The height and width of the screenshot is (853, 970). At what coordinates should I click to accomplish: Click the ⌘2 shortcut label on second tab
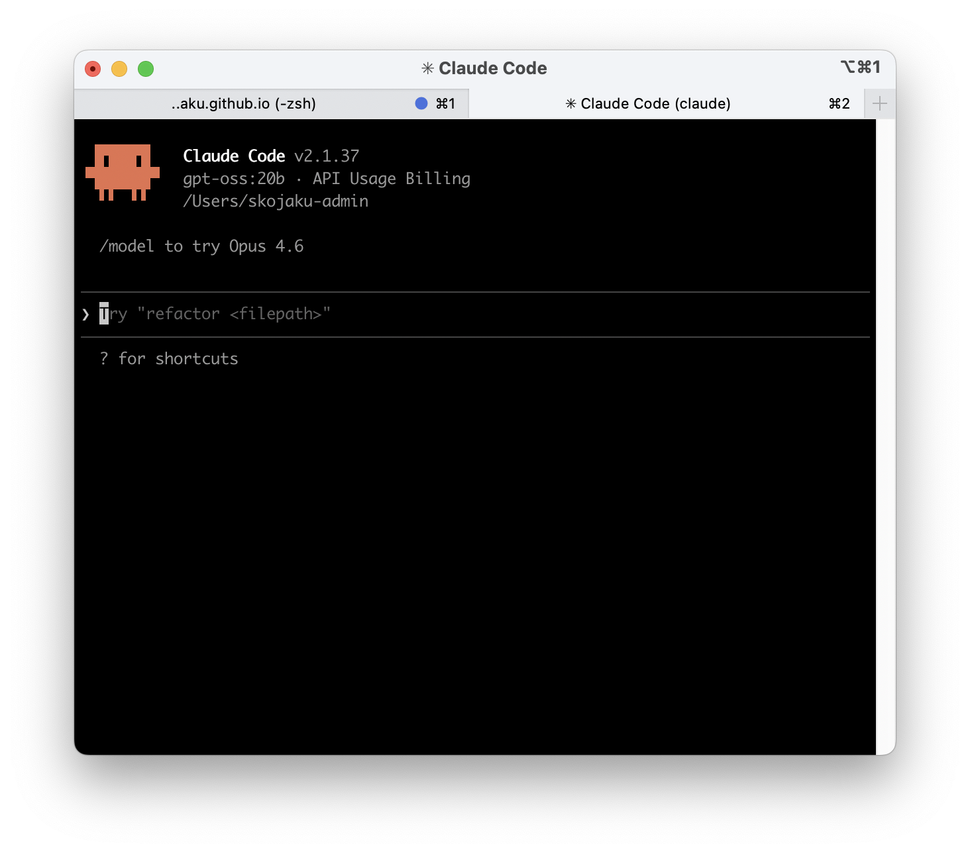[x=839, y=104]
